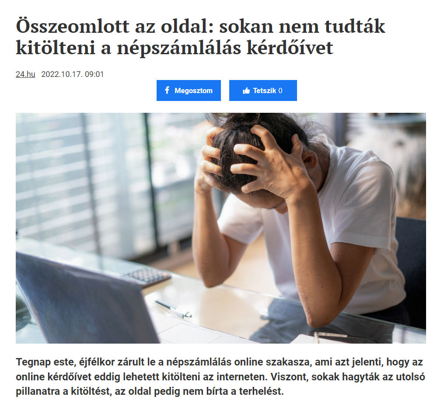Click the headline beginning 'Összeomlott az oldal'

200,37
